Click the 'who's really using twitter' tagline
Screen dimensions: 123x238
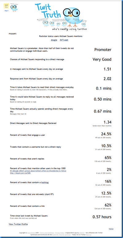click(69, 29)
